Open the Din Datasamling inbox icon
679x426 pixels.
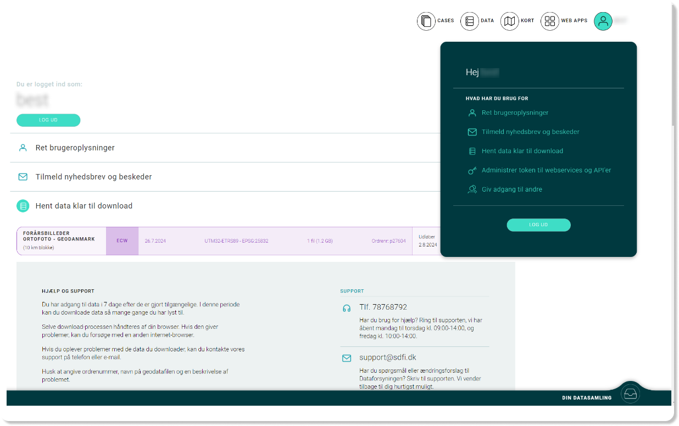(x=630, y=394)
